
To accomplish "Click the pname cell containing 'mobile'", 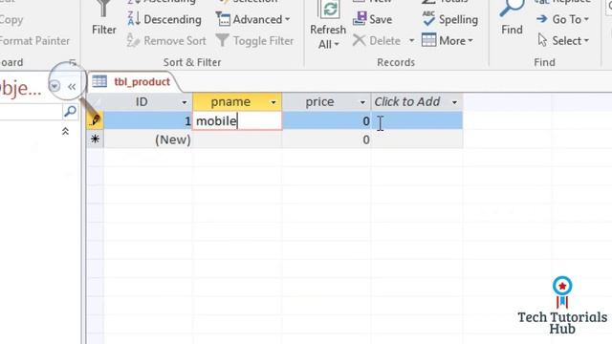I will tap(237, 121).
